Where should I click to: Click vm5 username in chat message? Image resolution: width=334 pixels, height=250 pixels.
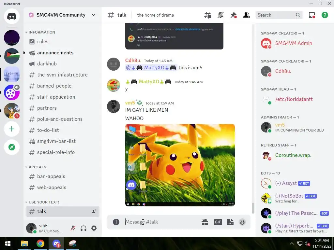point(130,103)
